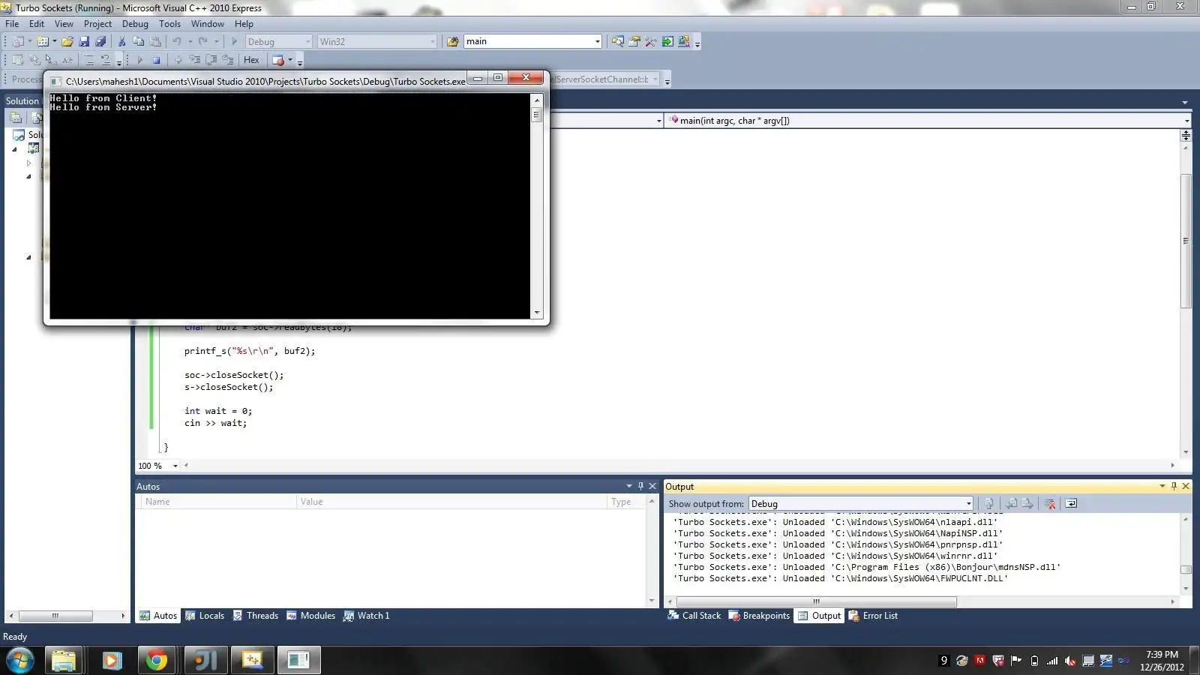Switch to the Breakpoints tab

click(x=759, y=616)
